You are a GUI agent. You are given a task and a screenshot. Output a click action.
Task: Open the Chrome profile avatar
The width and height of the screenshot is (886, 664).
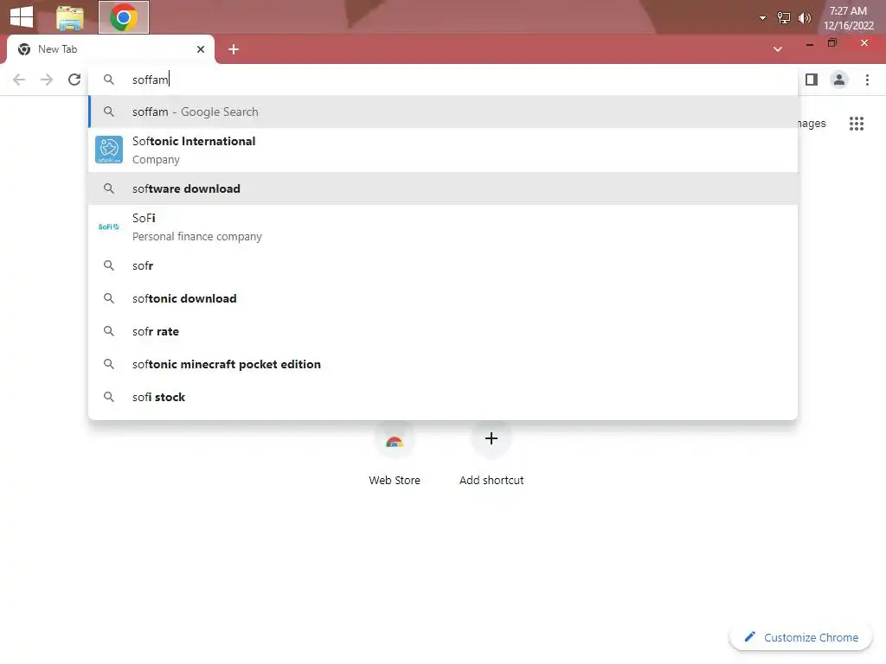click(839, 80)
